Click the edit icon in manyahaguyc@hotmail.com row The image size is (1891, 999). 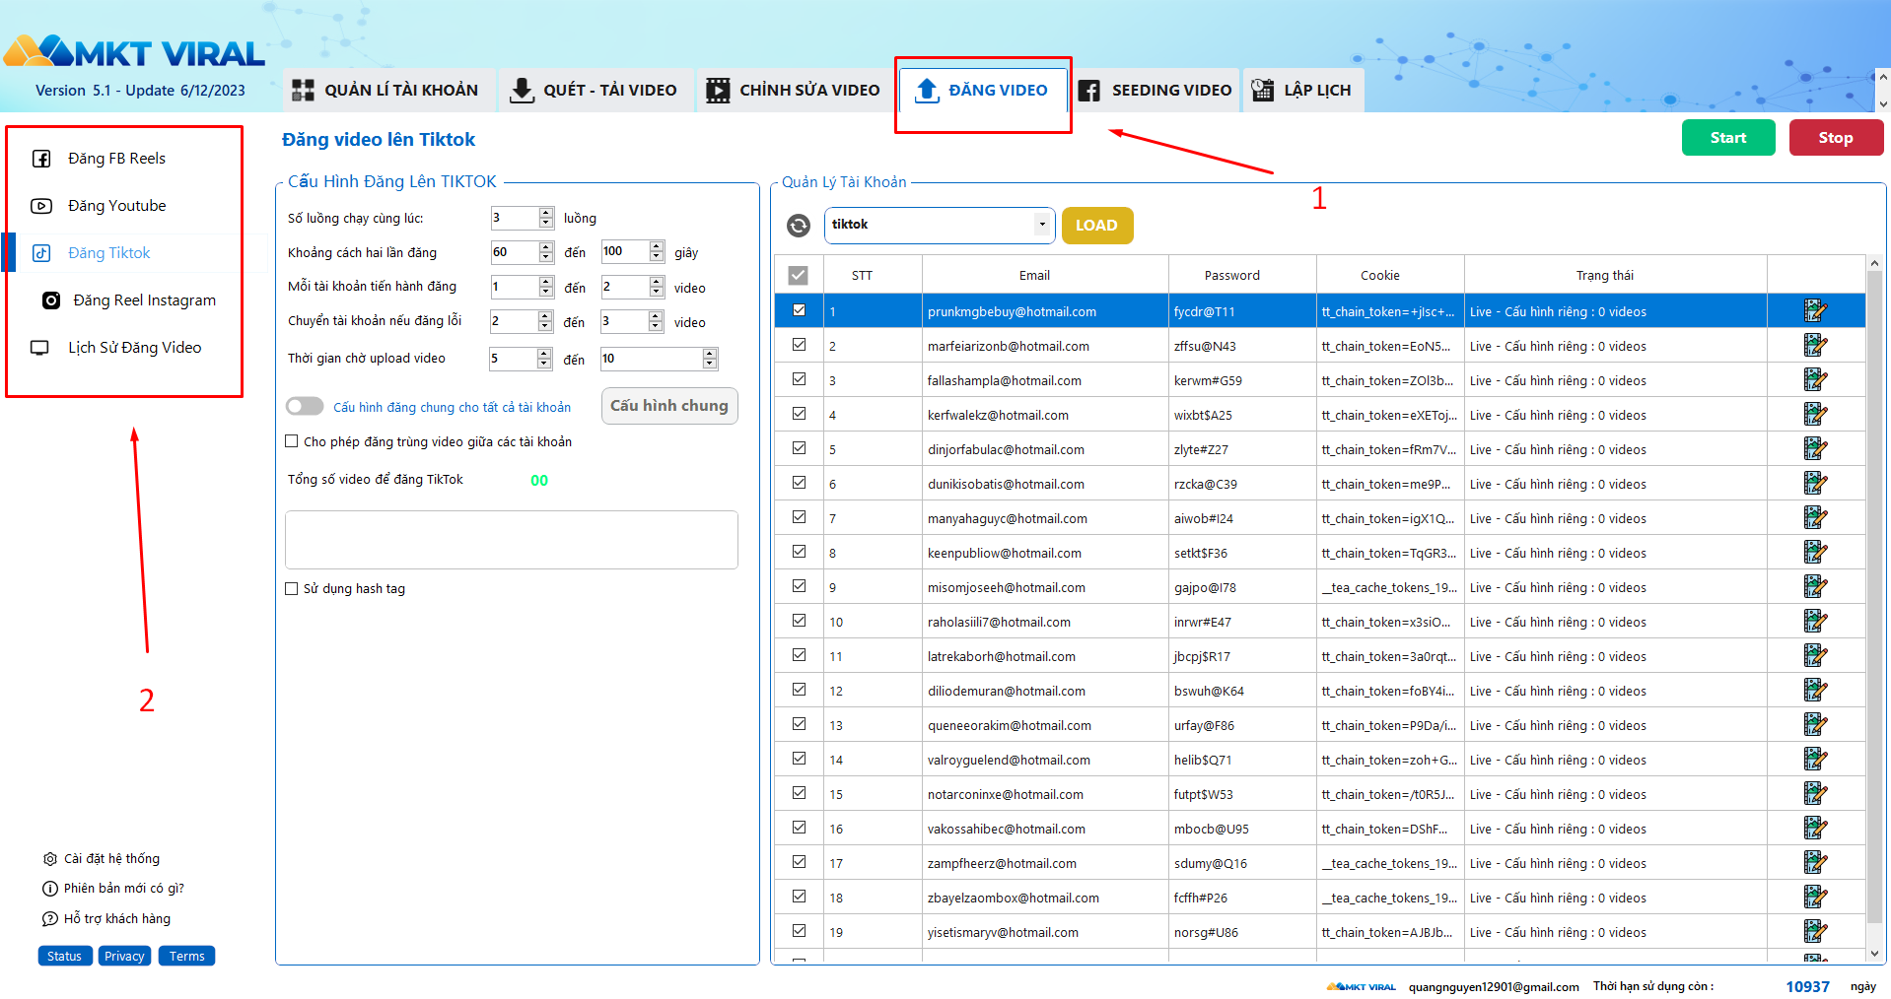coord(1815,518)
